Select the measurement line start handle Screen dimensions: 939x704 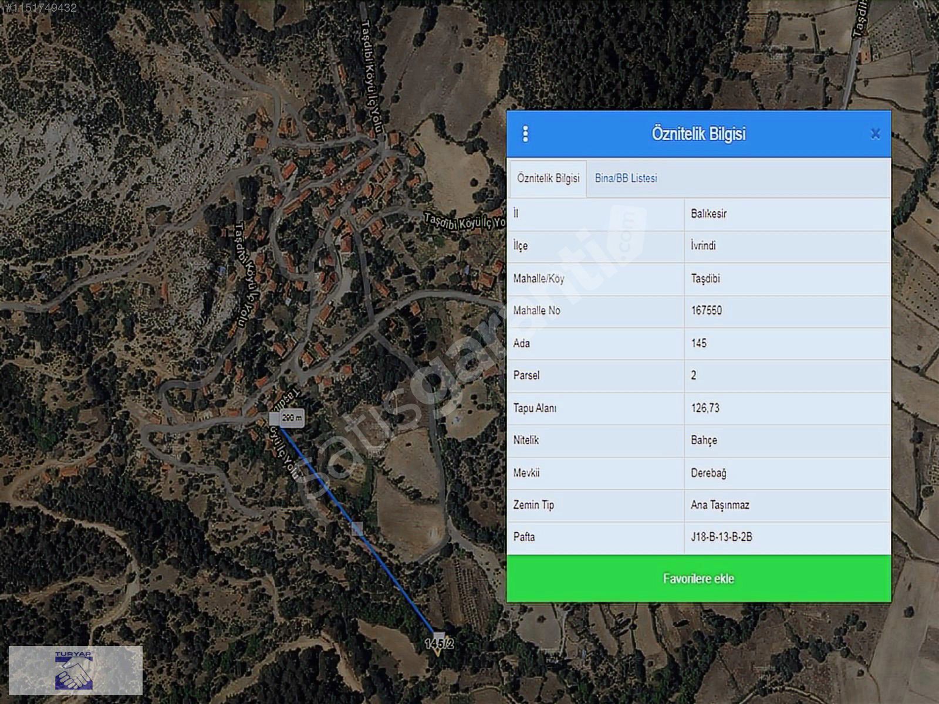(x=275, y=419)
